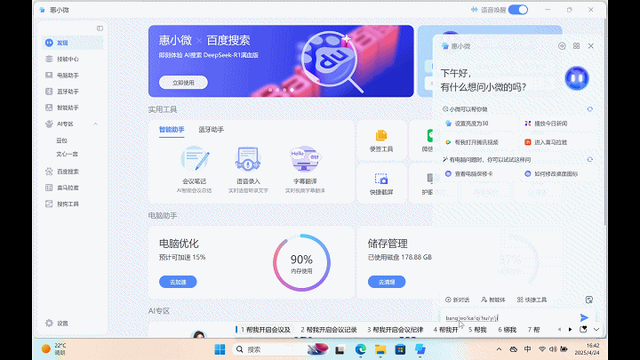Image resolution: width=640 pixels, height=360 pixels.
Task: Pick IME candidate 4 帮我开
Action: pyautogui.click(x=445, y=330)
